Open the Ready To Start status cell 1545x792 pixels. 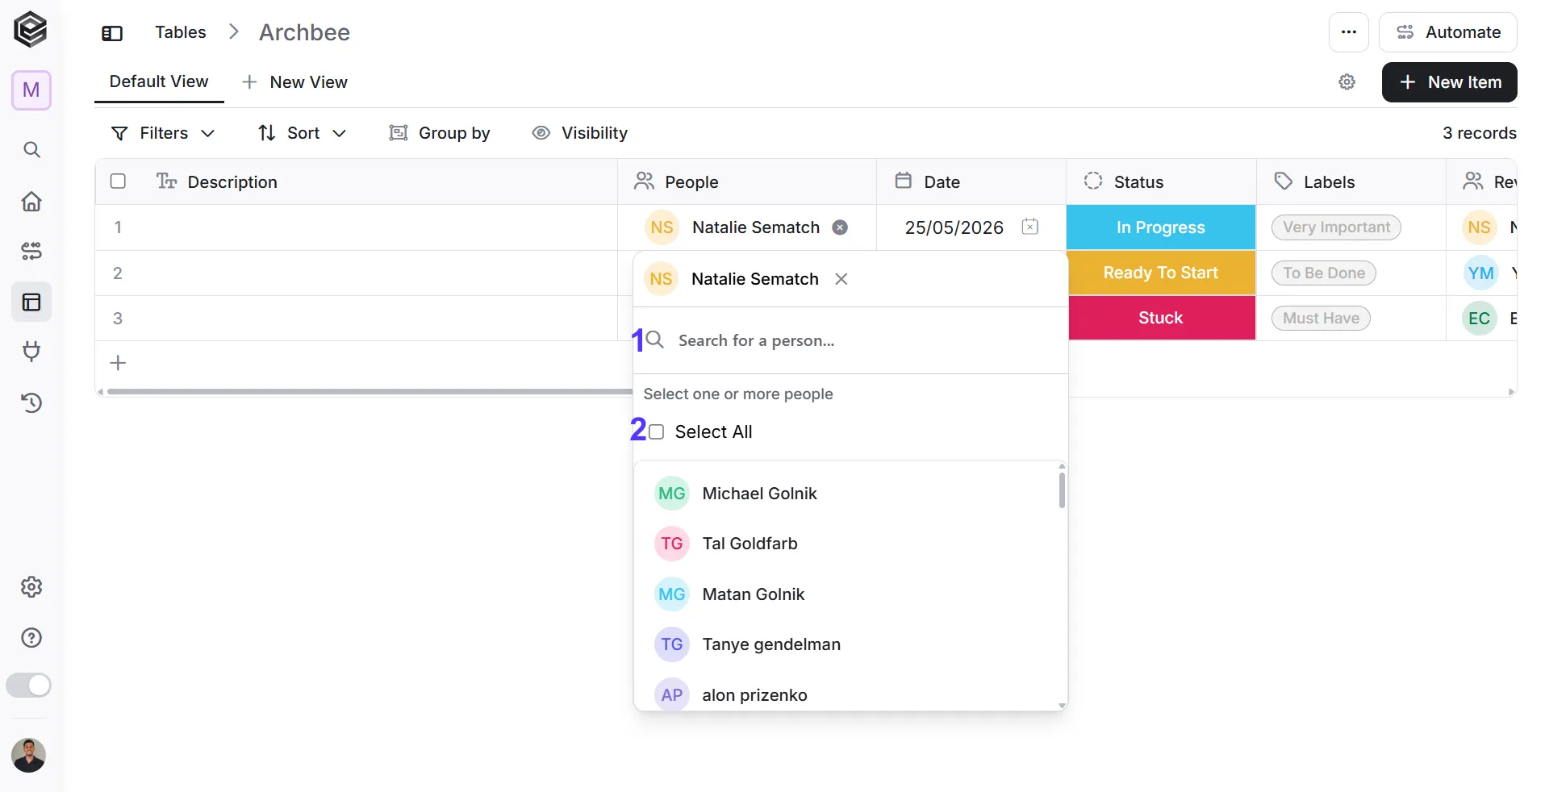[1161, 273]
